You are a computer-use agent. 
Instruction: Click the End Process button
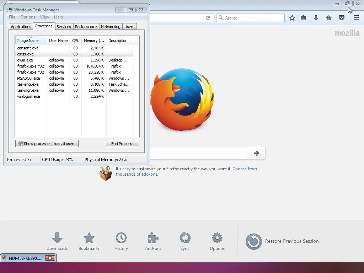pos(122,144)
